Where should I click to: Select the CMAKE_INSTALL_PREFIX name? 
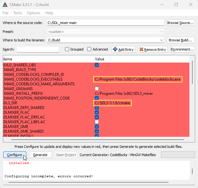click(23, 94)
